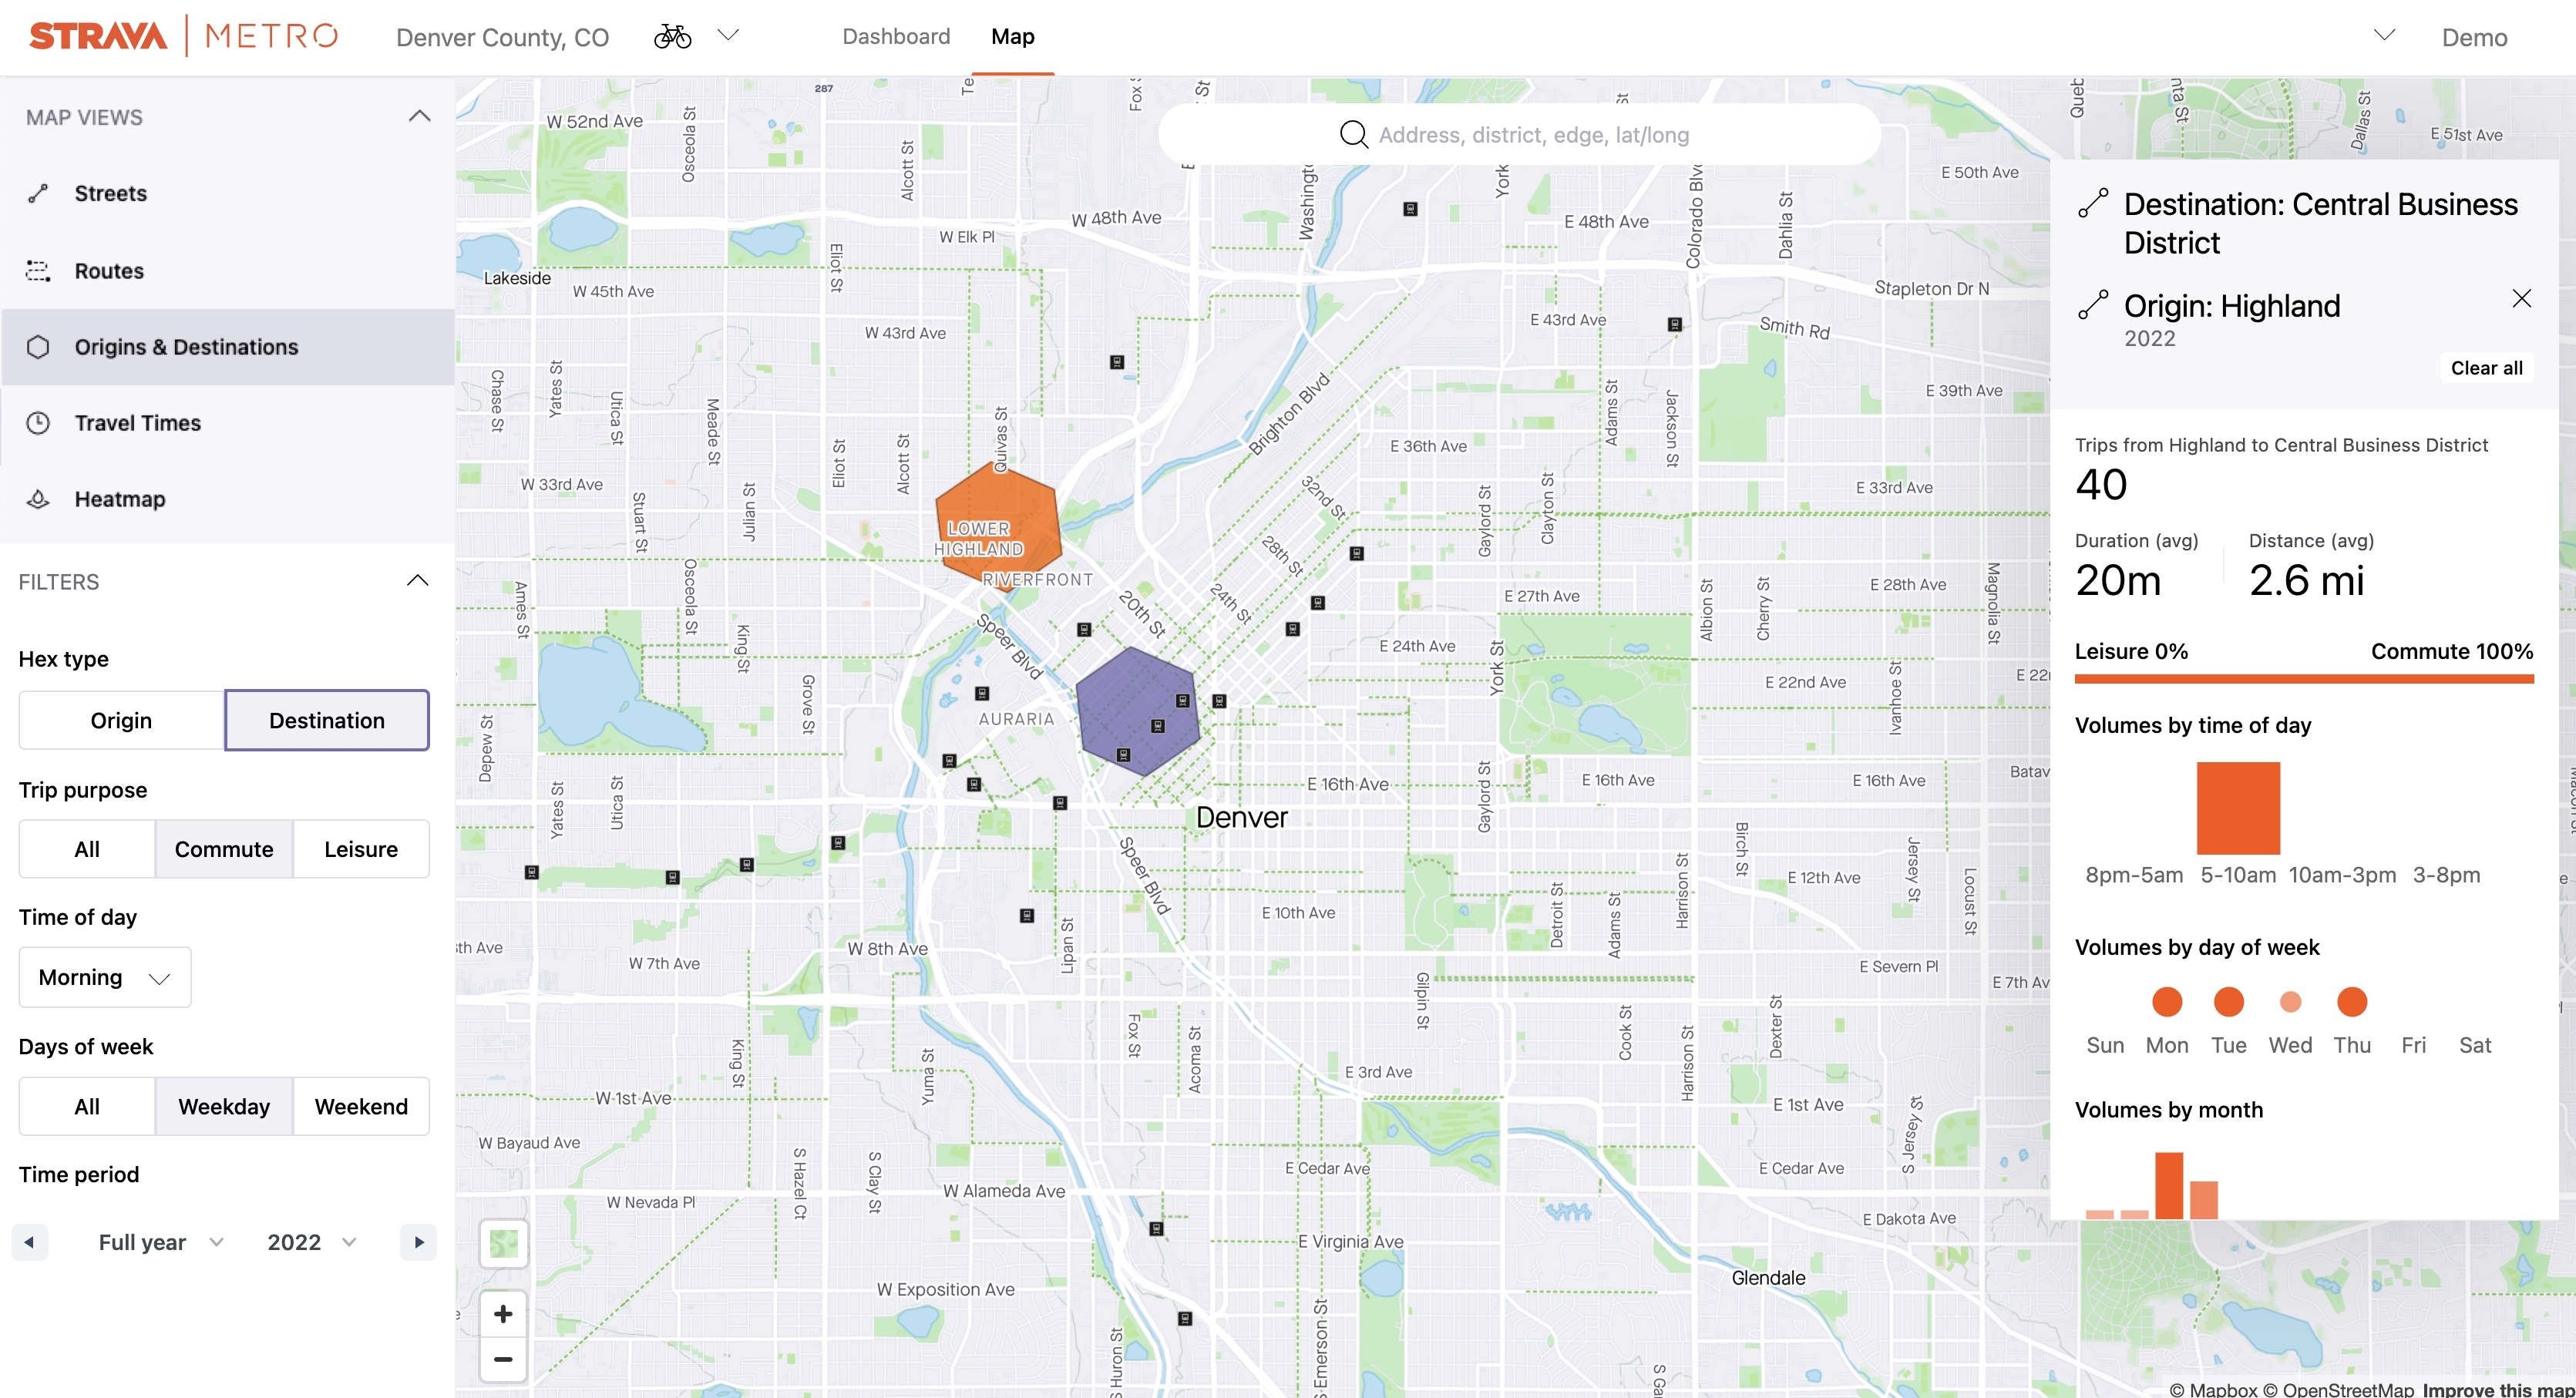Click the Origin: Highland route icon
The height and width of the screenshot is (1398, 2576).
click(2093, 304)
